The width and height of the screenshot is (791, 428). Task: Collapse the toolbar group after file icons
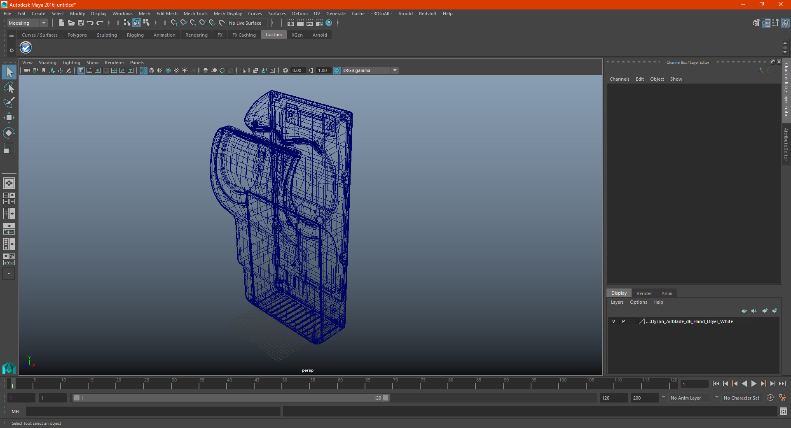point(109,23)
